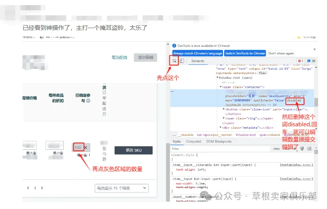Image resolution: width=327 pixels, height=209 pixels.
Task: Open the 每页显示 15 个结果 dropdown
Action: pos(121,188)
